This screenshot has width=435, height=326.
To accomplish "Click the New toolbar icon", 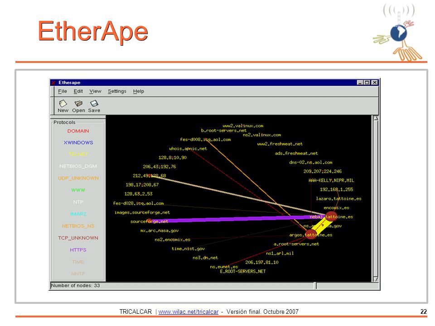I will tap(63, 103).
